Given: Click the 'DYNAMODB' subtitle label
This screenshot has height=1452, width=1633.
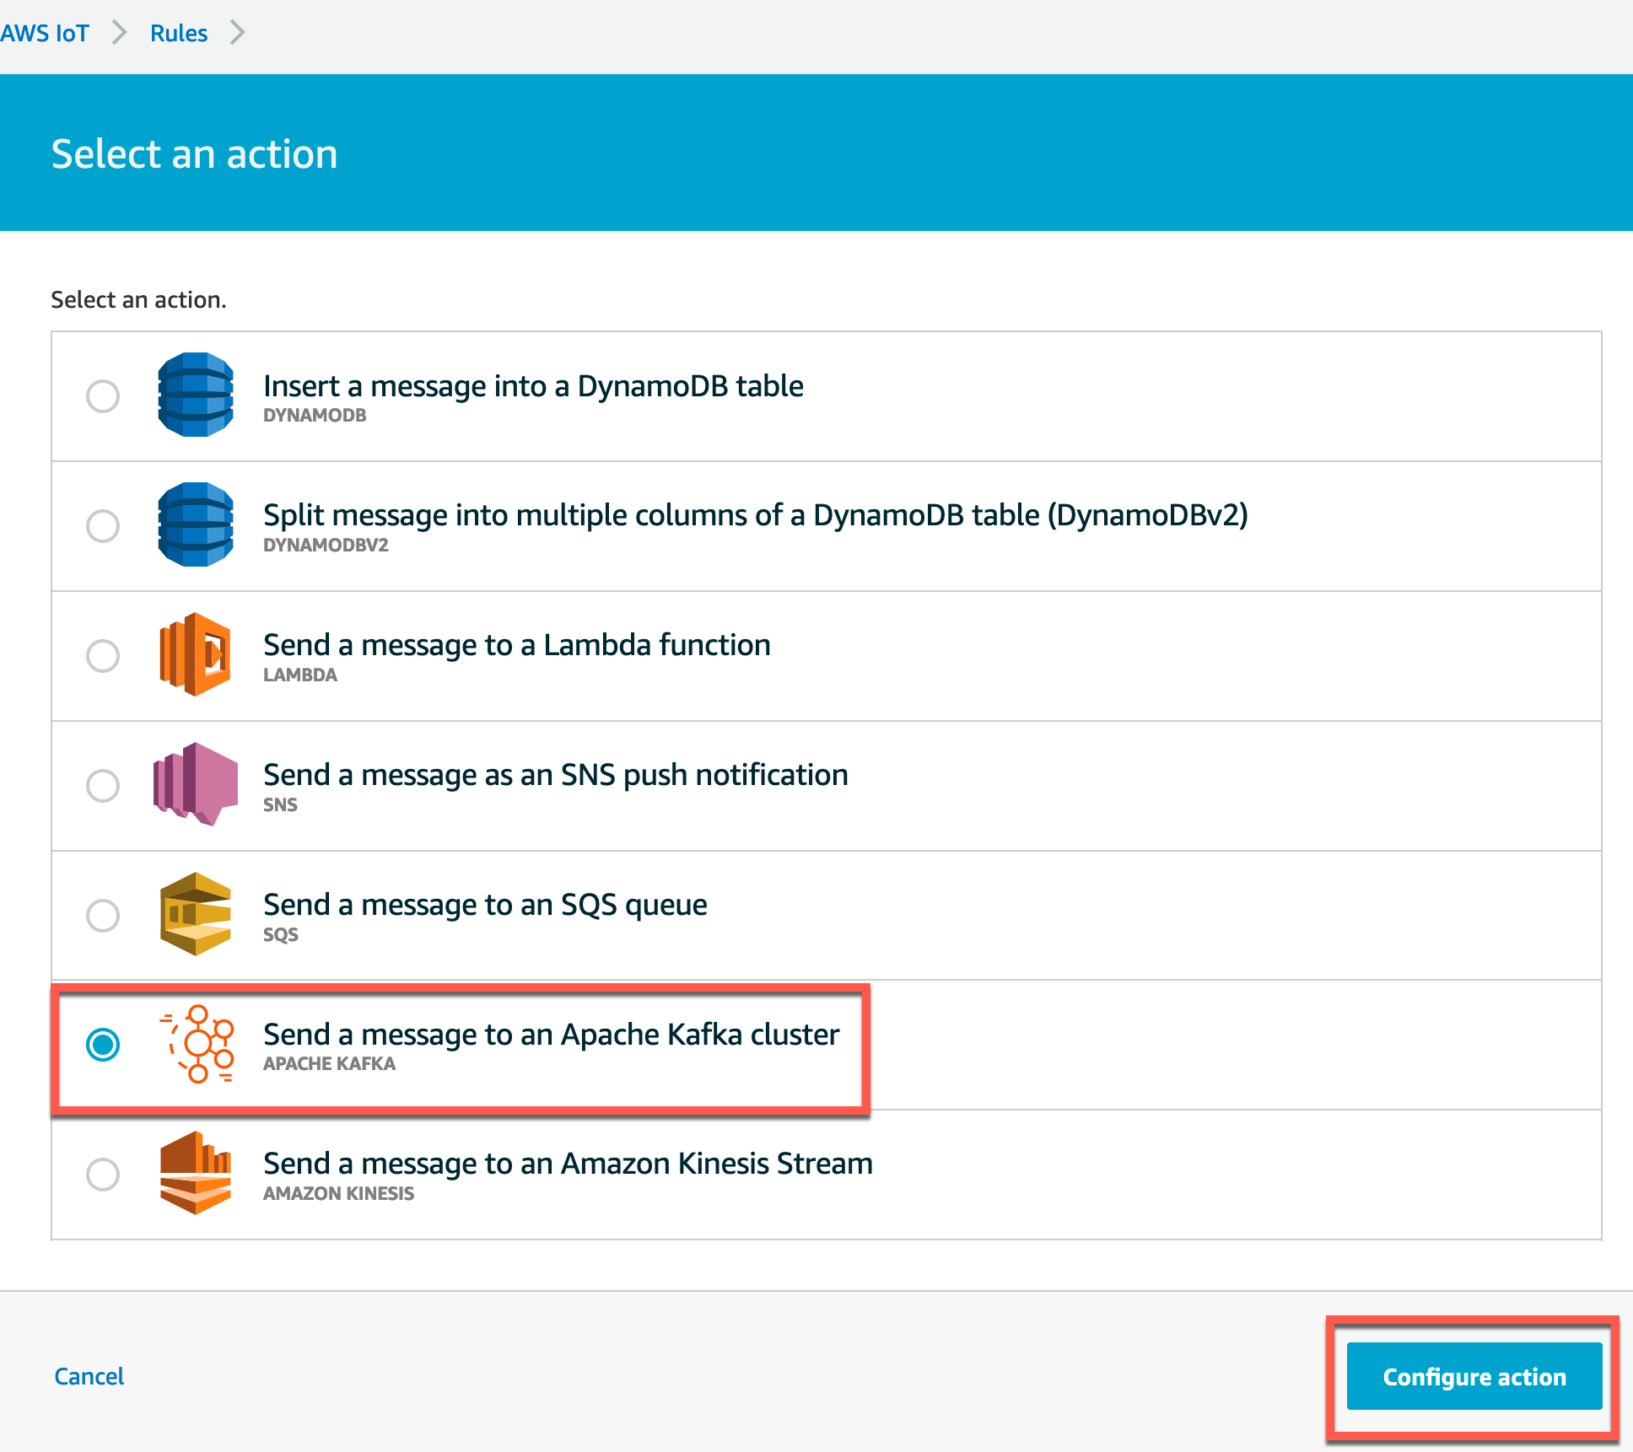Looking at the screenshot, I should pyautogui.click(x=315, y=415).
